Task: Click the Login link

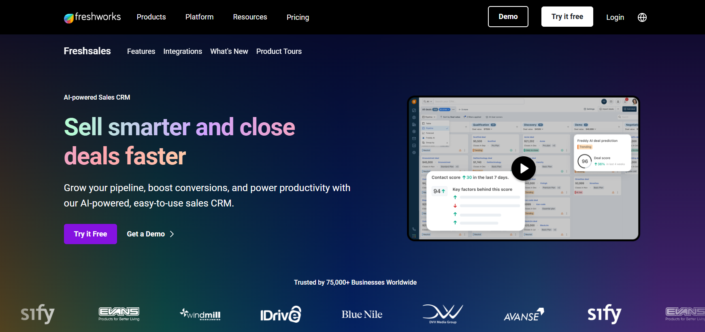Action: [615, 17]
